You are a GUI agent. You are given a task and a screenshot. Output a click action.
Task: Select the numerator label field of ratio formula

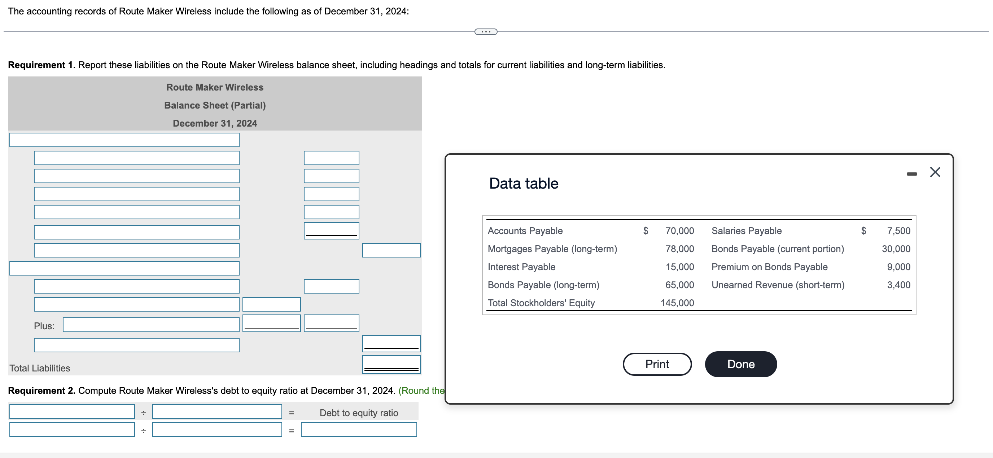(72, 411)
